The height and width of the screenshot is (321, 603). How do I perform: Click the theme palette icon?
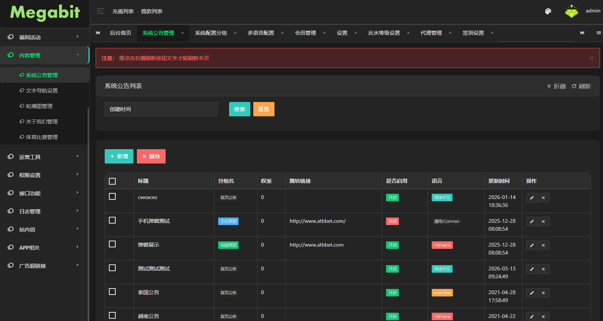pyautogui.click(x=548, y=11)
